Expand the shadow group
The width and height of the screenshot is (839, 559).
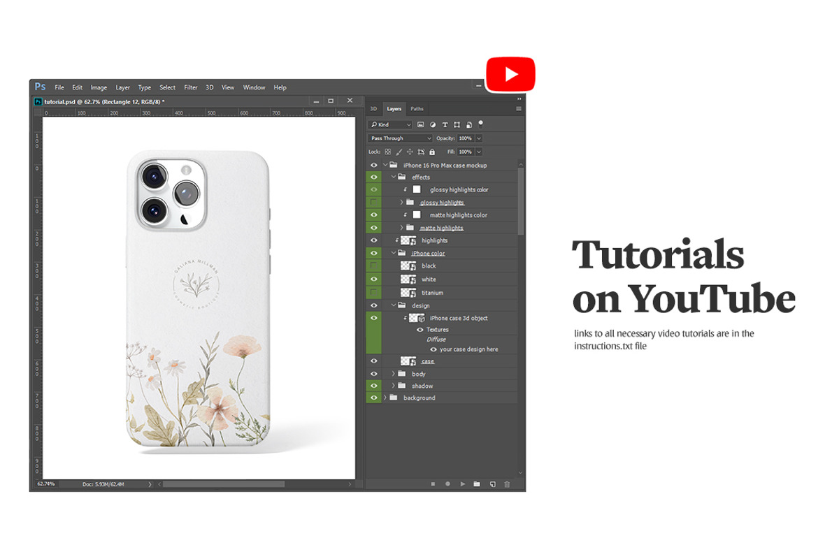tap(394, 386)
